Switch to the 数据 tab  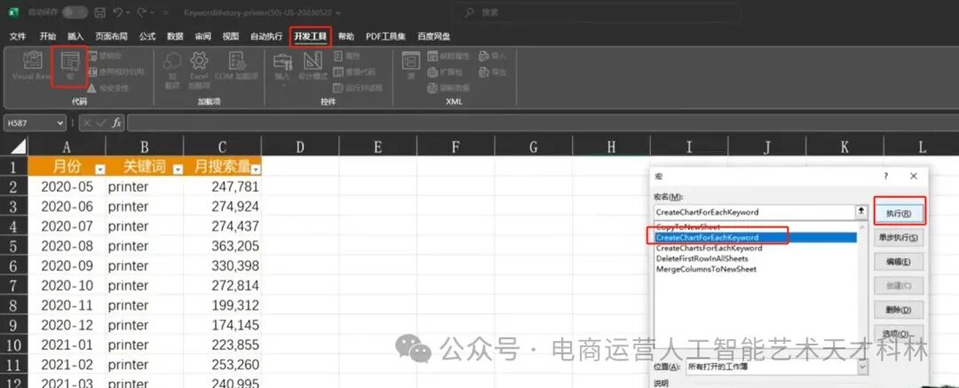(x=175, y=36)
